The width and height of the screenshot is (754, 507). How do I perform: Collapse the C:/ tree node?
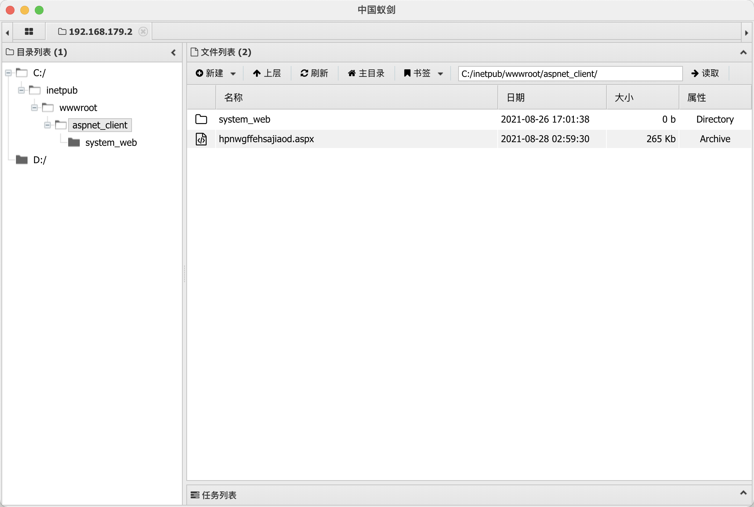pos(8,73)
